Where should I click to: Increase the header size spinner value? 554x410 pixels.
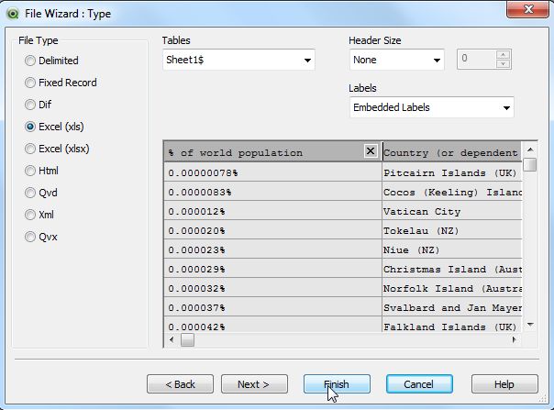[503, 55]
